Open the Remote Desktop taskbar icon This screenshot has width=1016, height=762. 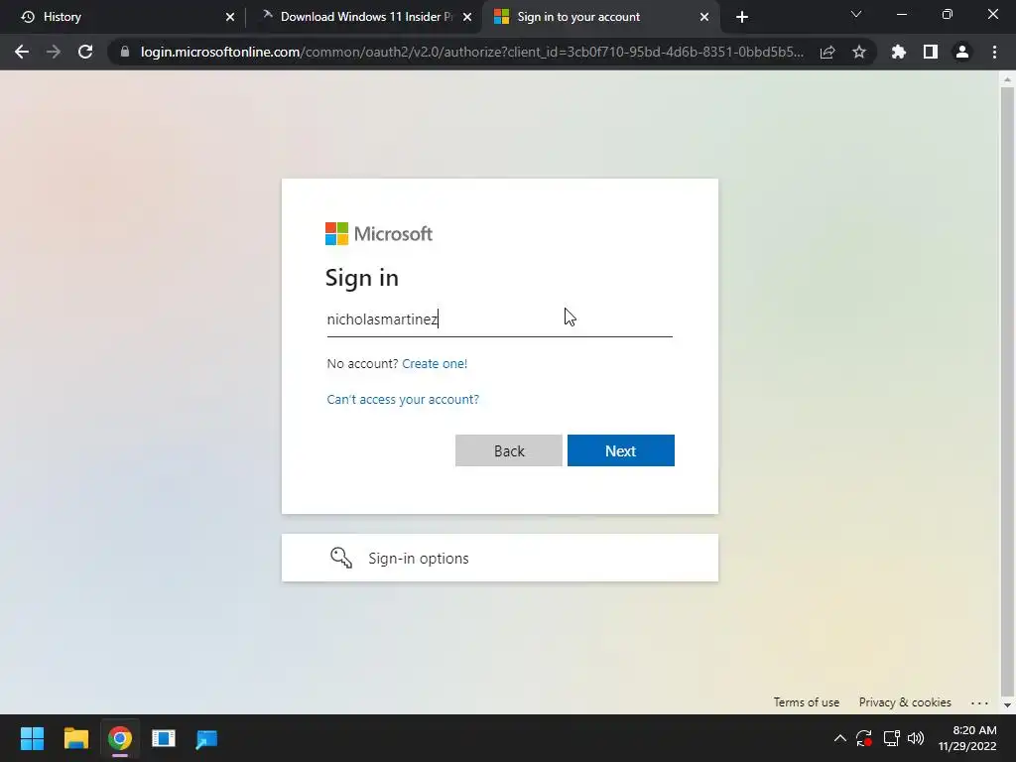pos(206,738)
